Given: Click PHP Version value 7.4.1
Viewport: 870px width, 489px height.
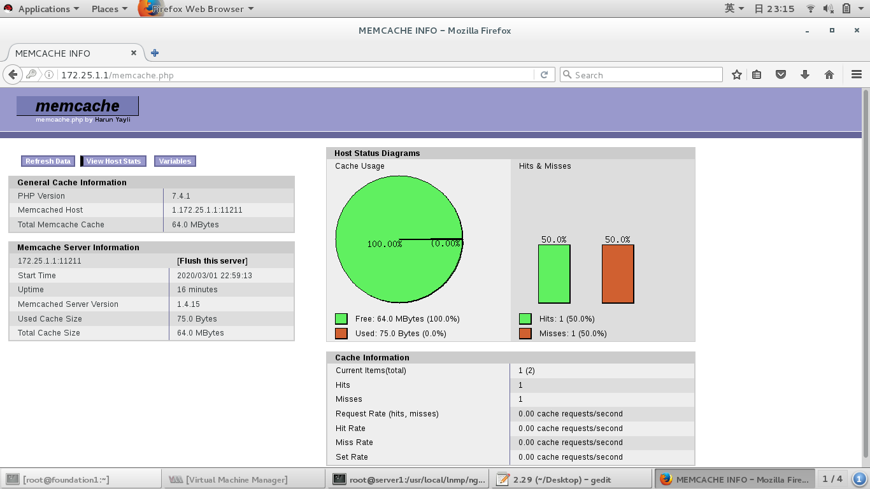Looking at the screenshot, I should click(x=181, y=195).
